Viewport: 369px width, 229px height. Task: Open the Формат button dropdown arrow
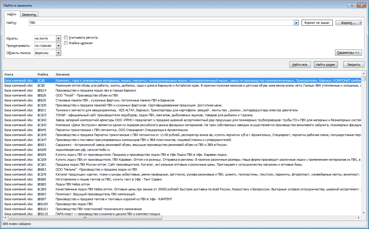(360, 23)
